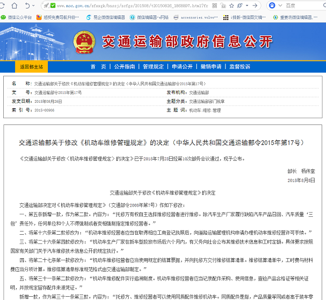
Task: Click the Baidu paw search engine icon
Action: pyautogui.click(x=272, y=5)
